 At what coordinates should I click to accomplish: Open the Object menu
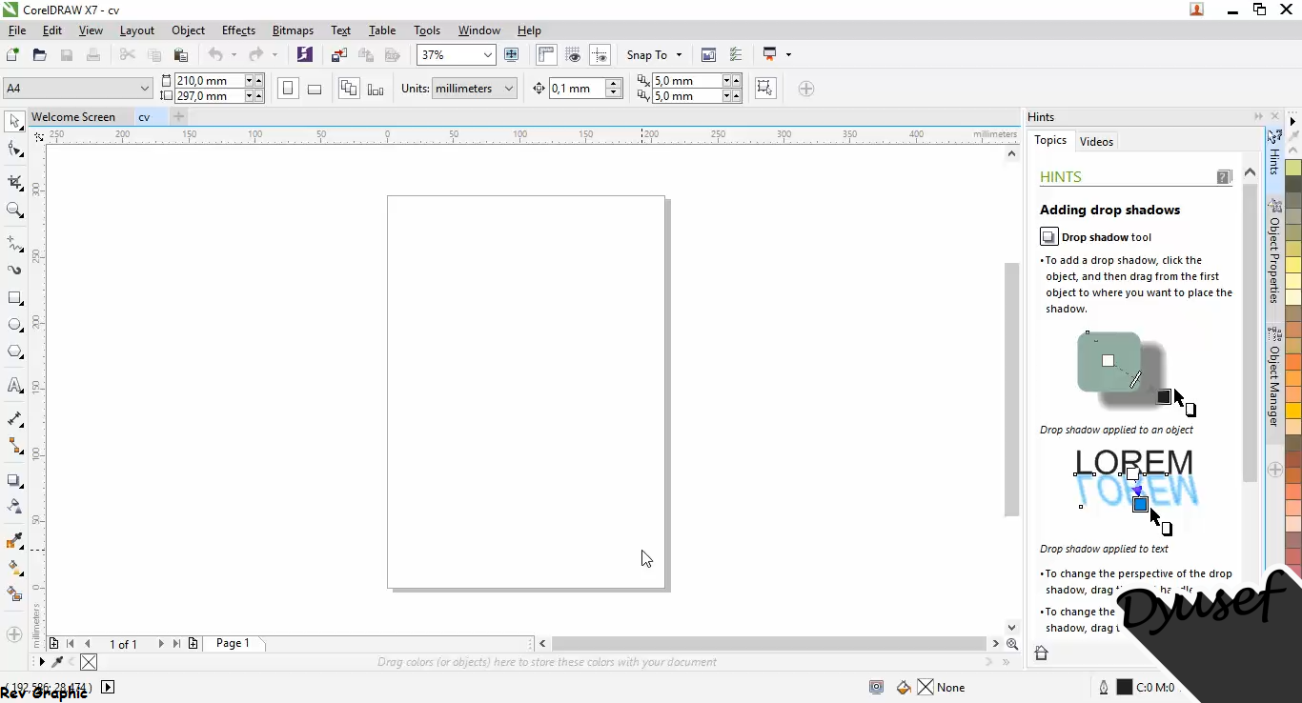pos(188,30)
